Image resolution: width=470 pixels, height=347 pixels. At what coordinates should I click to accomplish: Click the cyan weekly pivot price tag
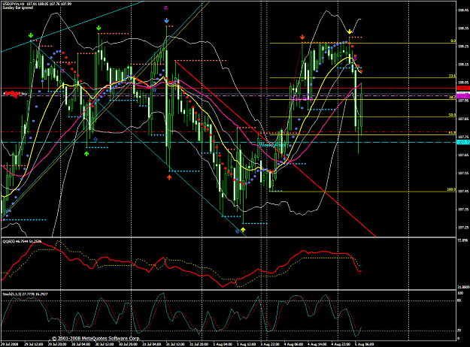click(463, 142)
